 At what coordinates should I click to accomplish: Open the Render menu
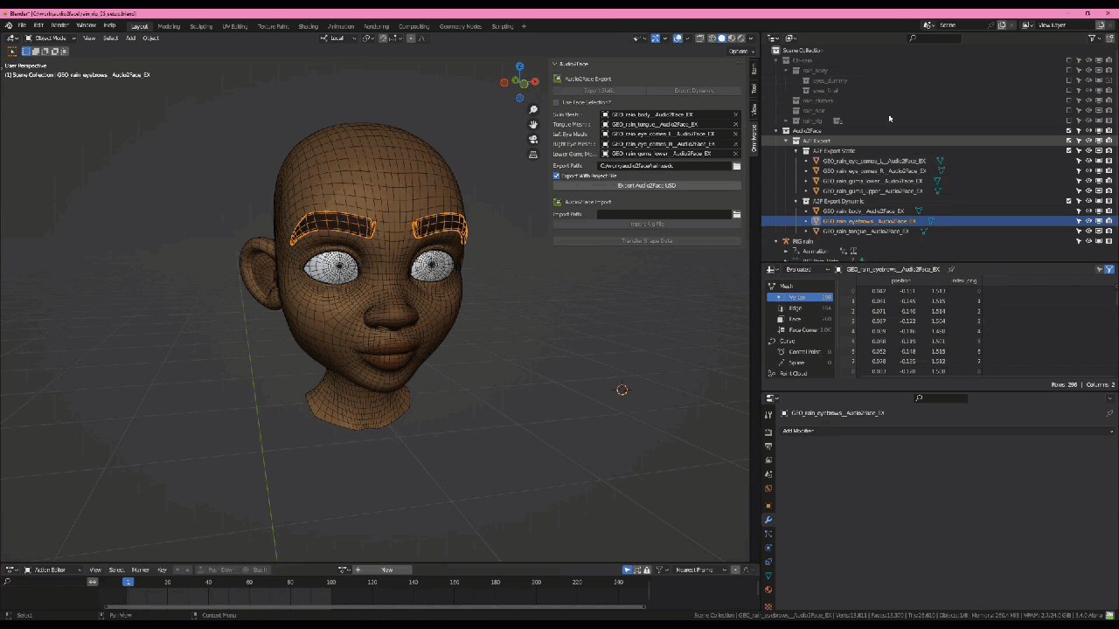click(x=59, y=25)
